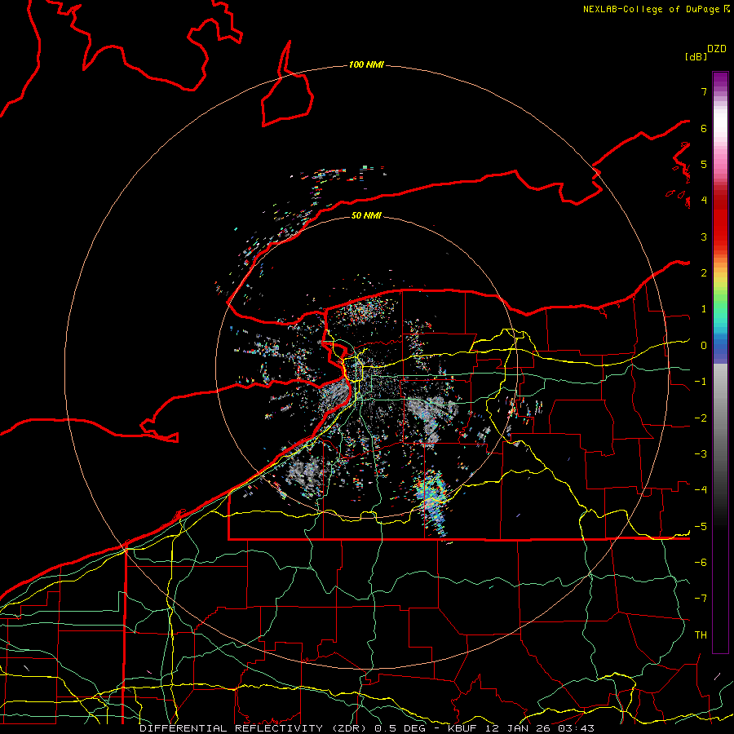Click the KBUF 12 JAN 26 03:43 timestamp
Image resolution: width=734 pixels, height=734 pixels.
pyautogui.click(x=521, y=728)
